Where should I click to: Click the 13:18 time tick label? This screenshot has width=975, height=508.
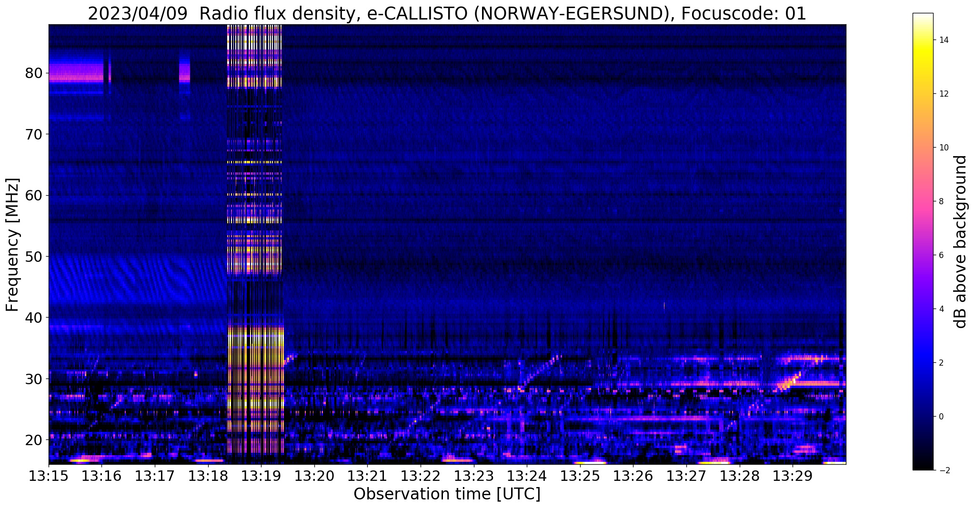click(x=208, y=476)
